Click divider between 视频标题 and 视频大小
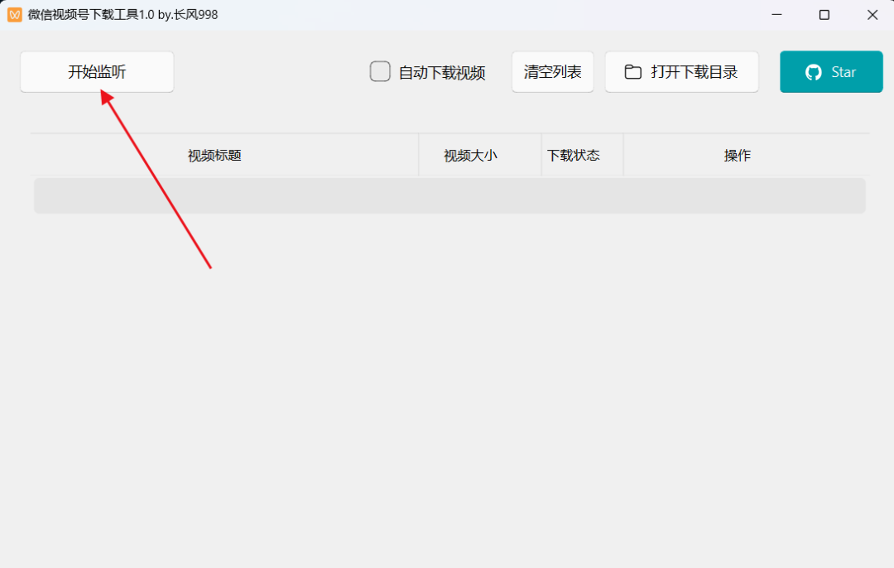Image resolution: width=894 pixels, height=568 pixels. [419, 155]
